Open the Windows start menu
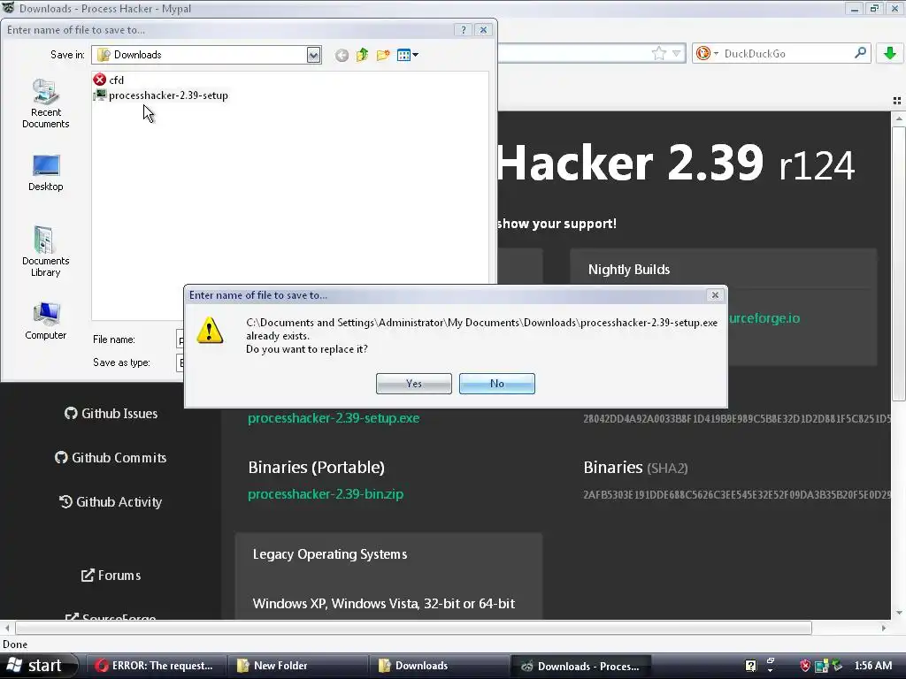Viewport: 906px width, 679px height. (38, 666)
